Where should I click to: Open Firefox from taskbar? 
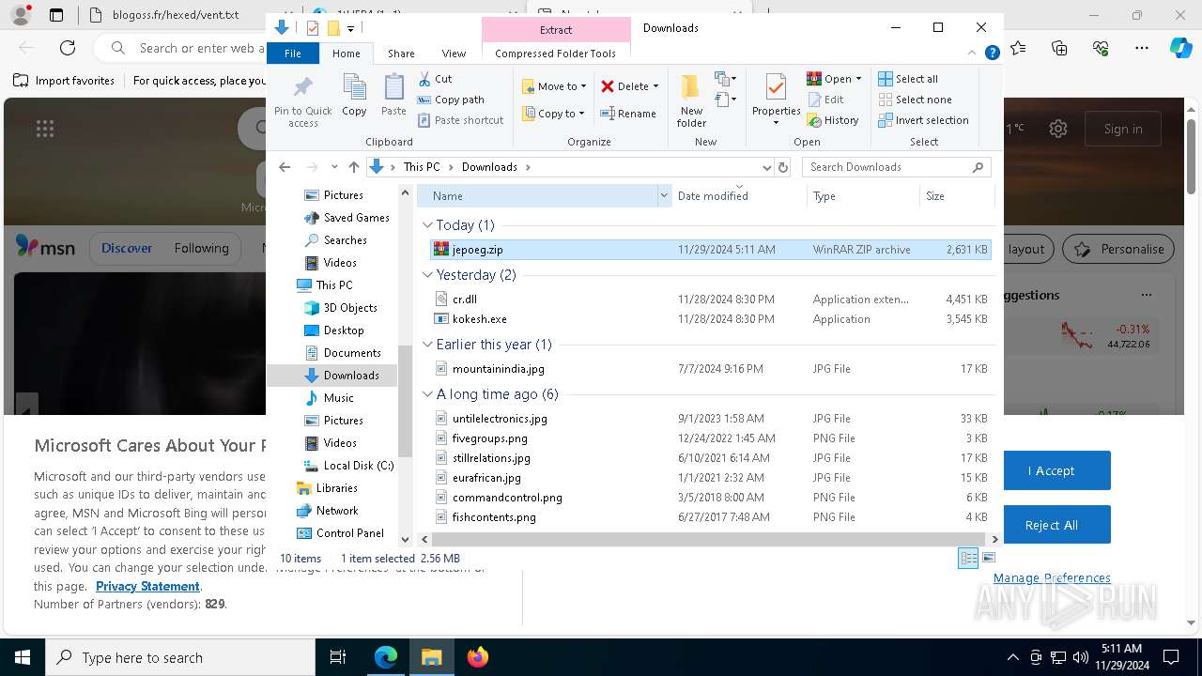(478, 657)
